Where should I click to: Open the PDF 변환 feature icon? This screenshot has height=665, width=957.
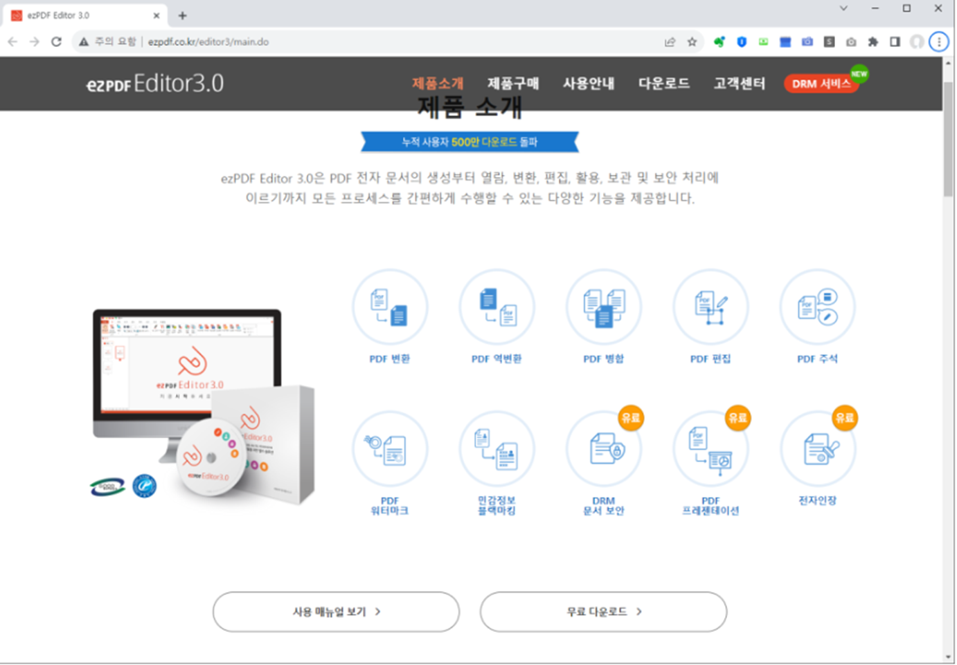(x=390, y=307)
